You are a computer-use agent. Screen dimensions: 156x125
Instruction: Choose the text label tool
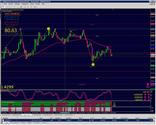coord(28,7)
